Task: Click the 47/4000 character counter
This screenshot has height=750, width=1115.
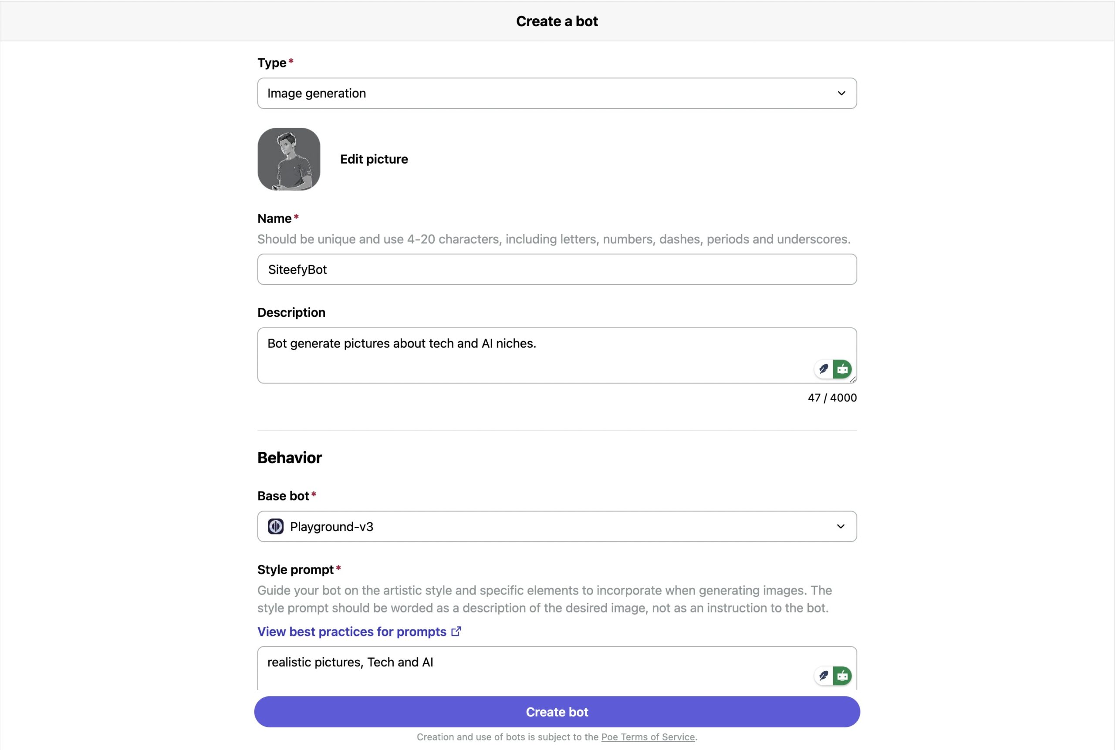Action: point(831,397)
